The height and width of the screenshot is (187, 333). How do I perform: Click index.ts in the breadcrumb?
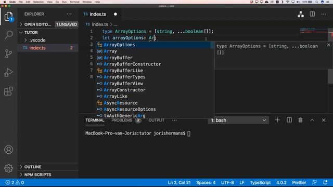[100, 24]
